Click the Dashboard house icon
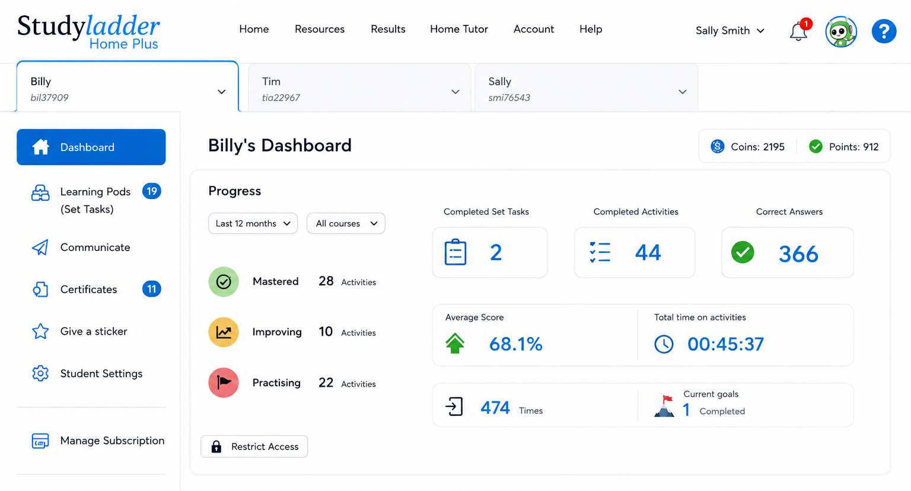 [40, 147]
